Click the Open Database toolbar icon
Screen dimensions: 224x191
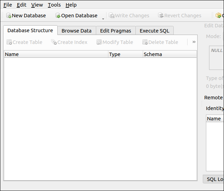click(58, 16)
